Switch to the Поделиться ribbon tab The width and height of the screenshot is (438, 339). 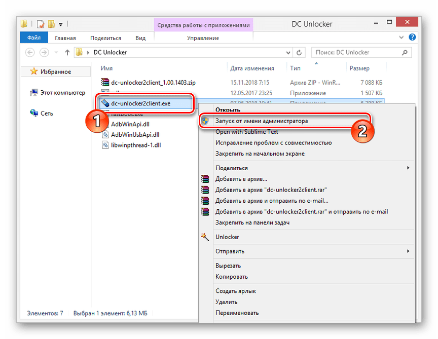click(105, 38)
